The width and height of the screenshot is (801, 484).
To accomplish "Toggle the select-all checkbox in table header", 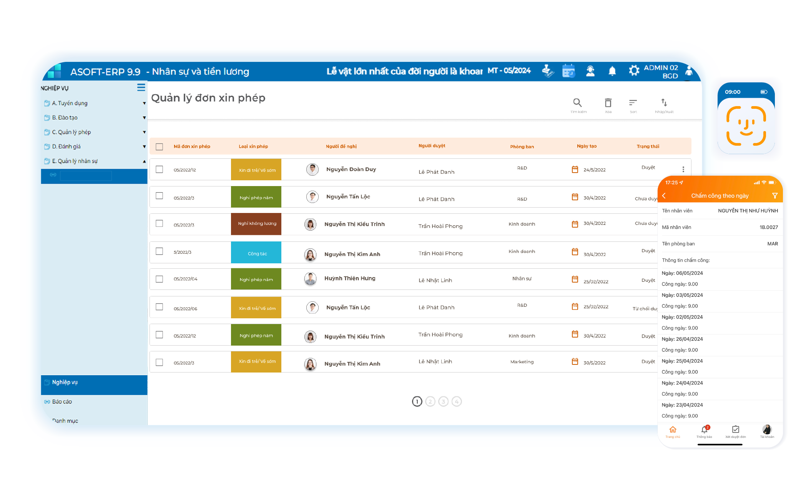I will coord(160,147).
